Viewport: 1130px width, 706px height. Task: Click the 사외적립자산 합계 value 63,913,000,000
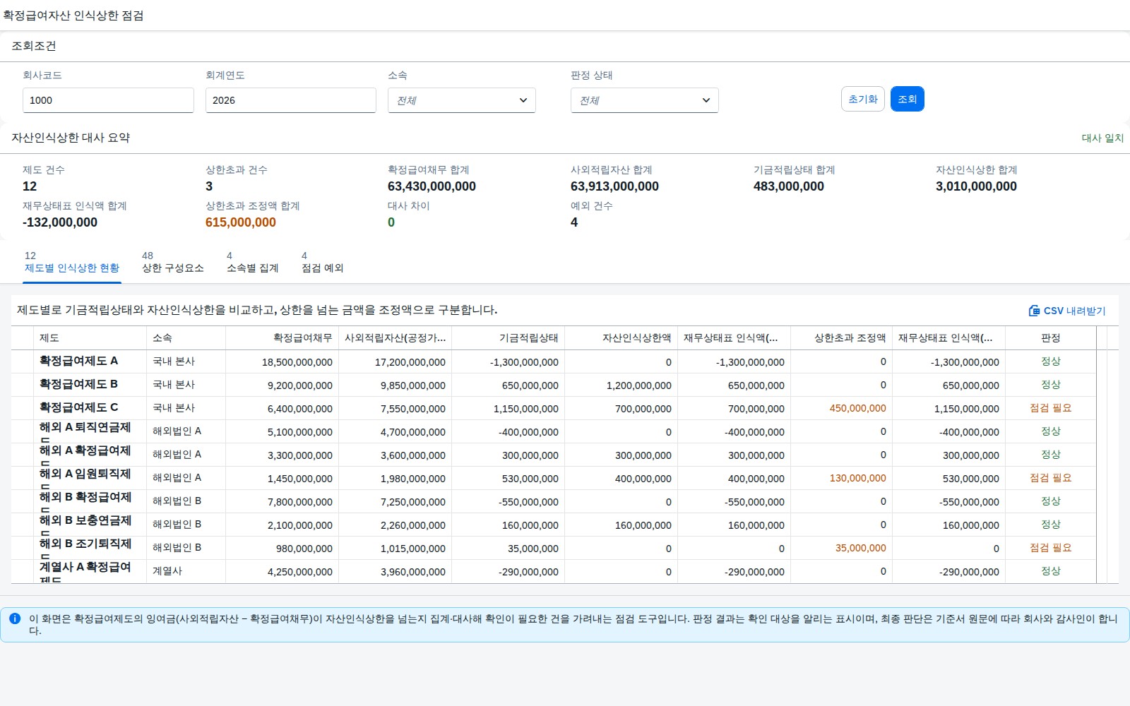tap(614, 186)
